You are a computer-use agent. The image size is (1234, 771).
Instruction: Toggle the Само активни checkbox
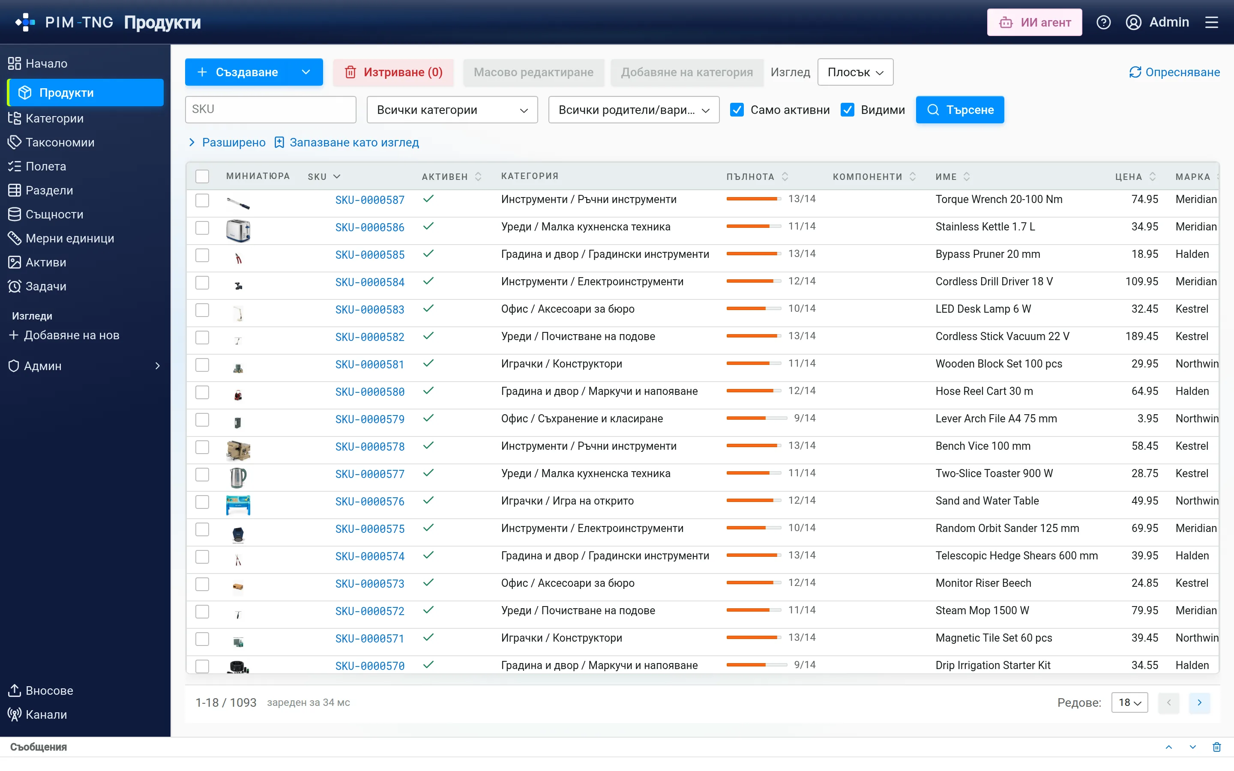point(737,110)
